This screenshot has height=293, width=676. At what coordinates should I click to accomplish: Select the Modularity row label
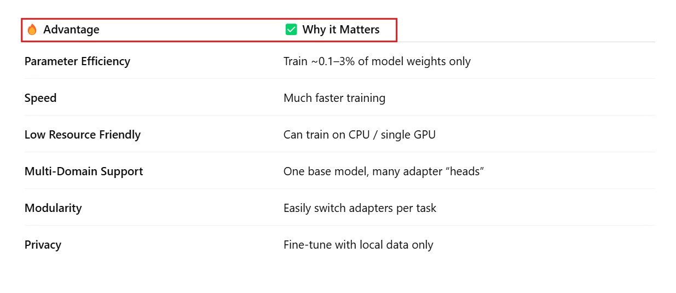point(53,208)
